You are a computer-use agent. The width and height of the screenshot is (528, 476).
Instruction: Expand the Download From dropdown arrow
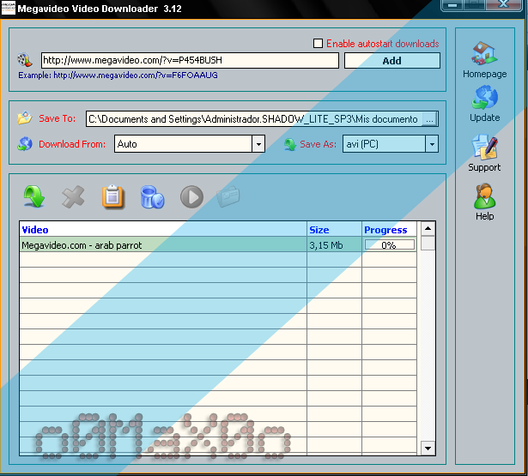tap(258, 144)
